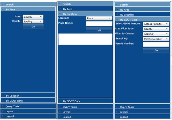Viewport: 172px width, 120px height.
Task: Collapse the Search header in right panel
Action: [142, 5]
